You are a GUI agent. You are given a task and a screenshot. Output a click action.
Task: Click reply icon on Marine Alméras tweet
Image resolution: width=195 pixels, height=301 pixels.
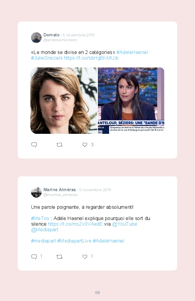[34, 257]
